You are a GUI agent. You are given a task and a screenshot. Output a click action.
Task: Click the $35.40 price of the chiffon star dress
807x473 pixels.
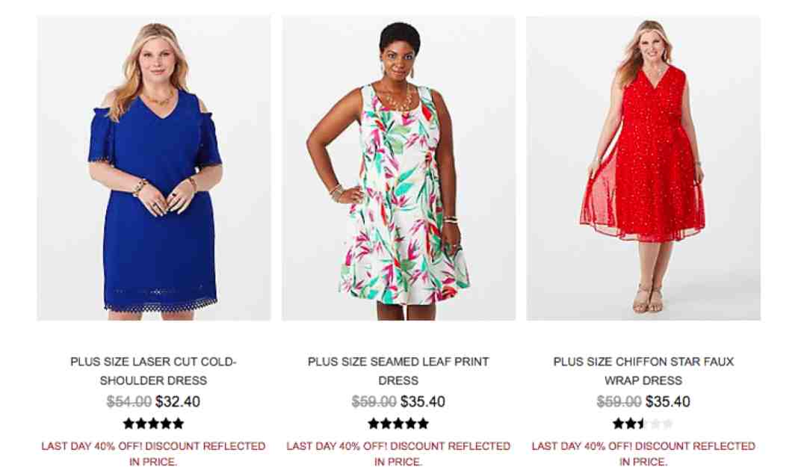(x=667, y=401)
